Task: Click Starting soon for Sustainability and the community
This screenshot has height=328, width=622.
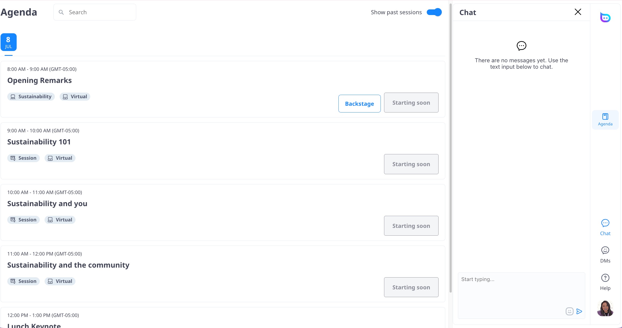Action: tap(411, 287)
